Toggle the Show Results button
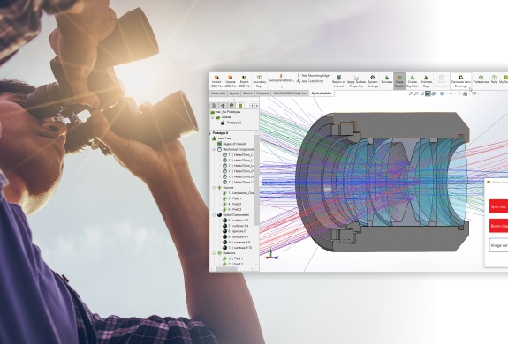508x344 pixels. pyautogui.click(x=399, y=81)
